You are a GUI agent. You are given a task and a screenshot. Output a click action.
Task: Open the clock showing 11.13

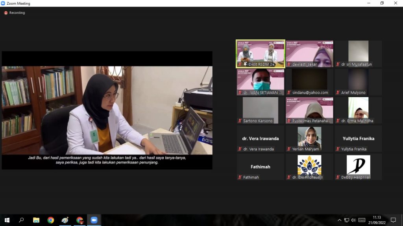[377, 220]
